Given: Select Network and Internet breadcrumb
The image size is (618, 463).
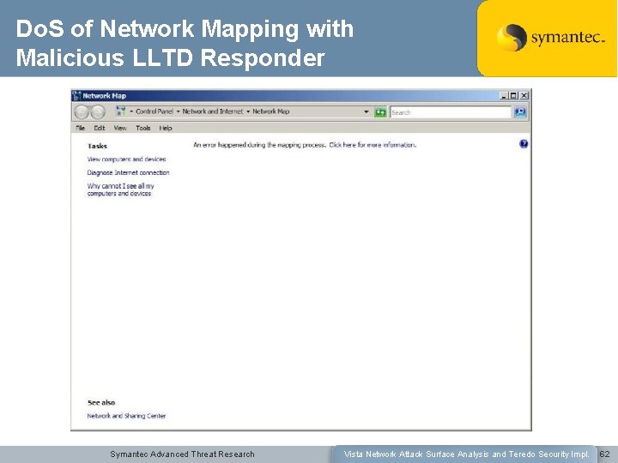Looking at the screenshot, I should pyautogui.click(x=213, y=111).
